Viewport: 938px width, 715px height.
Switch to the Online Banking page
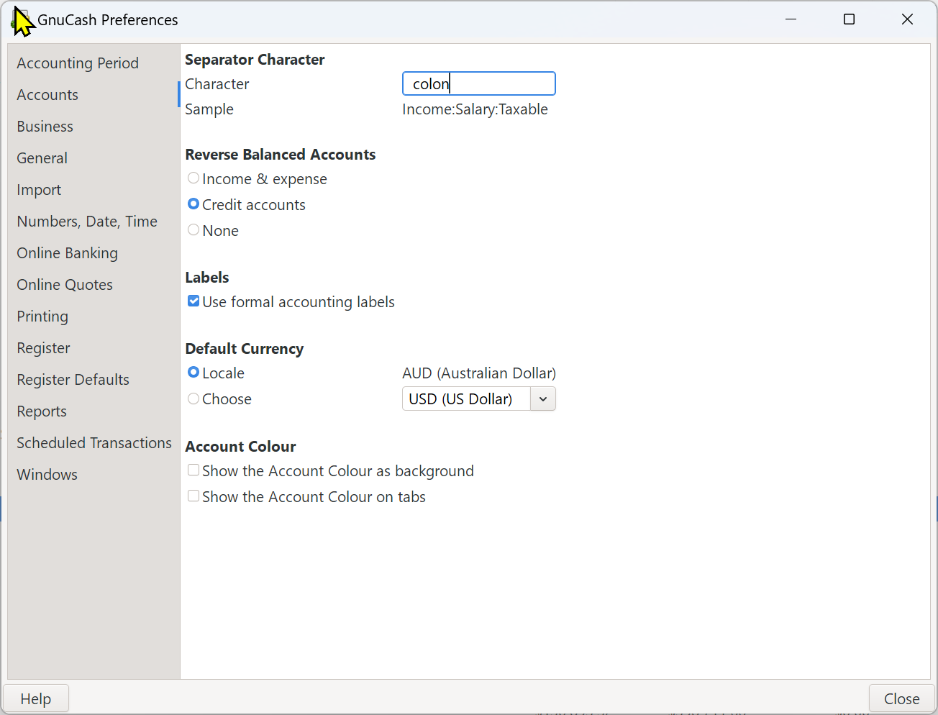pos(67,253)
